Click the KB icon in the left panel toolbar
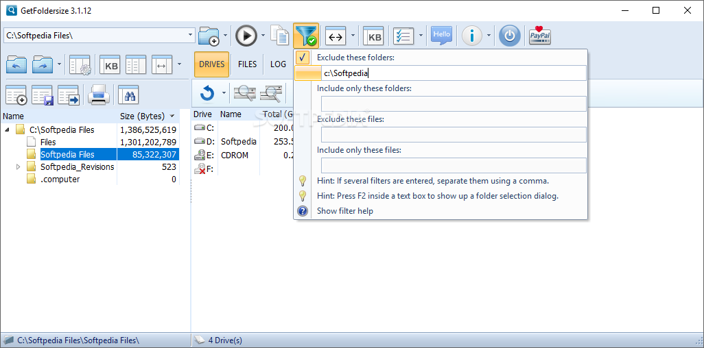Image resolution: width=704 pixels, height=348 pixels. 110,64
